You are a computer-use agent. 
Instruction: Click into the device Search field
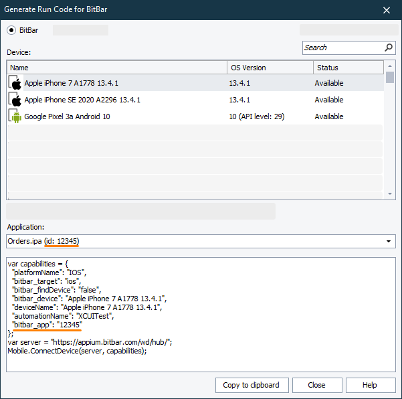click(342, 48)
